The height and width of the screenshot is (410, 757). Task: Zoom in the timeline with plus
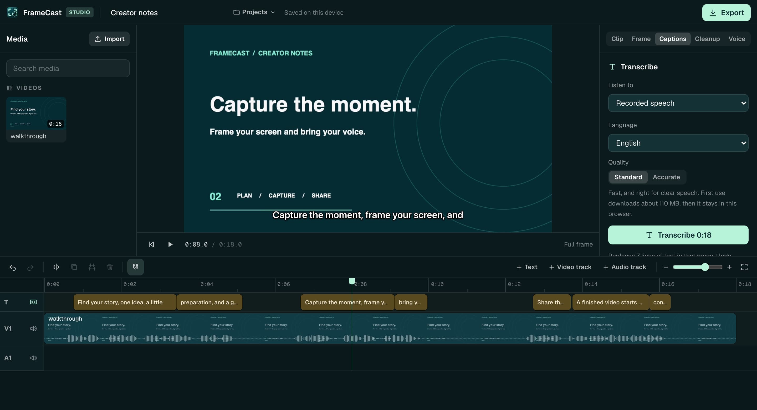tap(729, 267)
